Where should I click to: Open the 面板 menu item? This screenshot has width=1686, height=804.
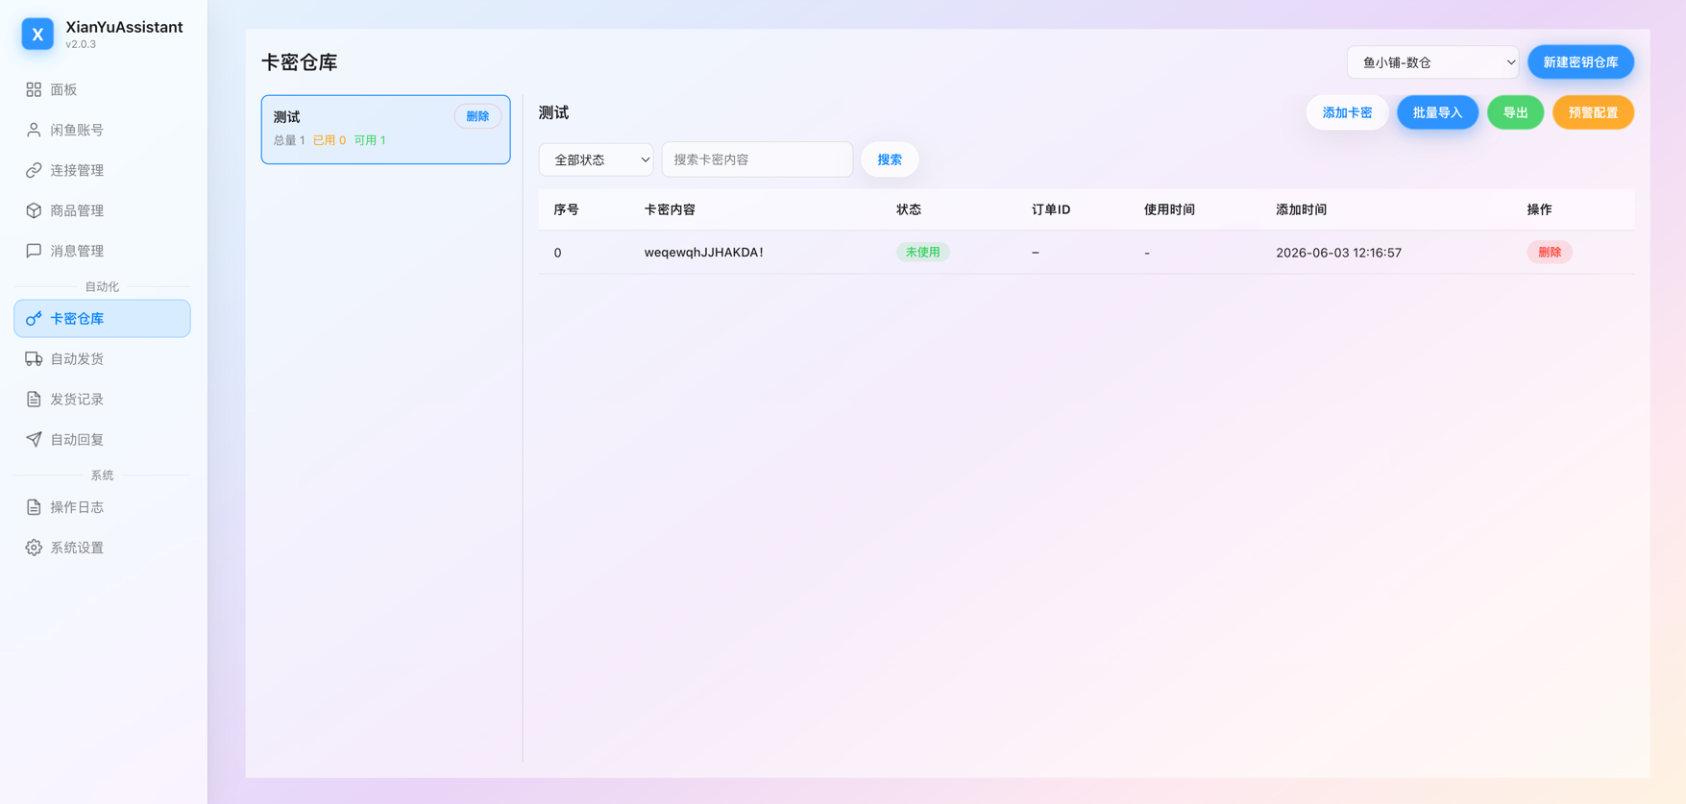102,89
